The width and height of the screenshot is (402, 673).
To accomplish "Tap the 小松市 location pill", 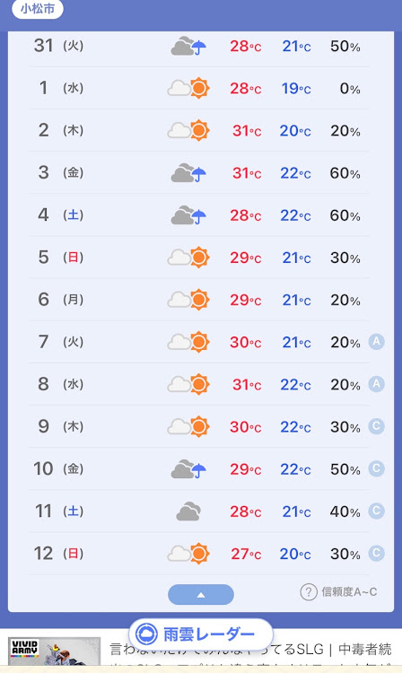I will click(38, 9).
